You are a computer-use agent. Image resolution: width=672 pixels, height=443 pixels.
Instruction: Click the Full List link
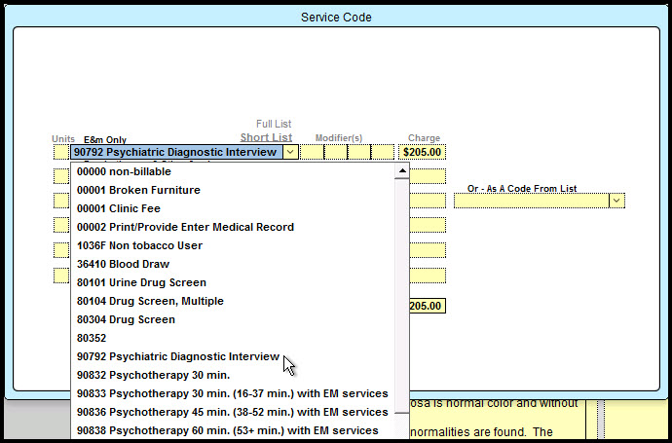pos(274,124)
